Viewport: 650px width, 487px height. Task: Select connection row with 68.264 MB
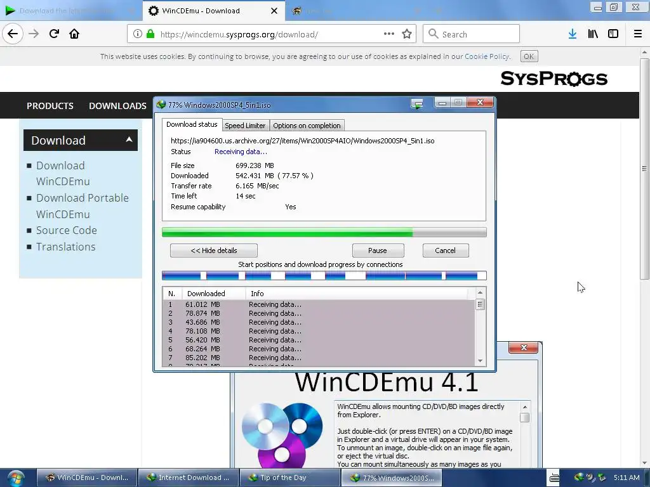click(x=319, y=349)
